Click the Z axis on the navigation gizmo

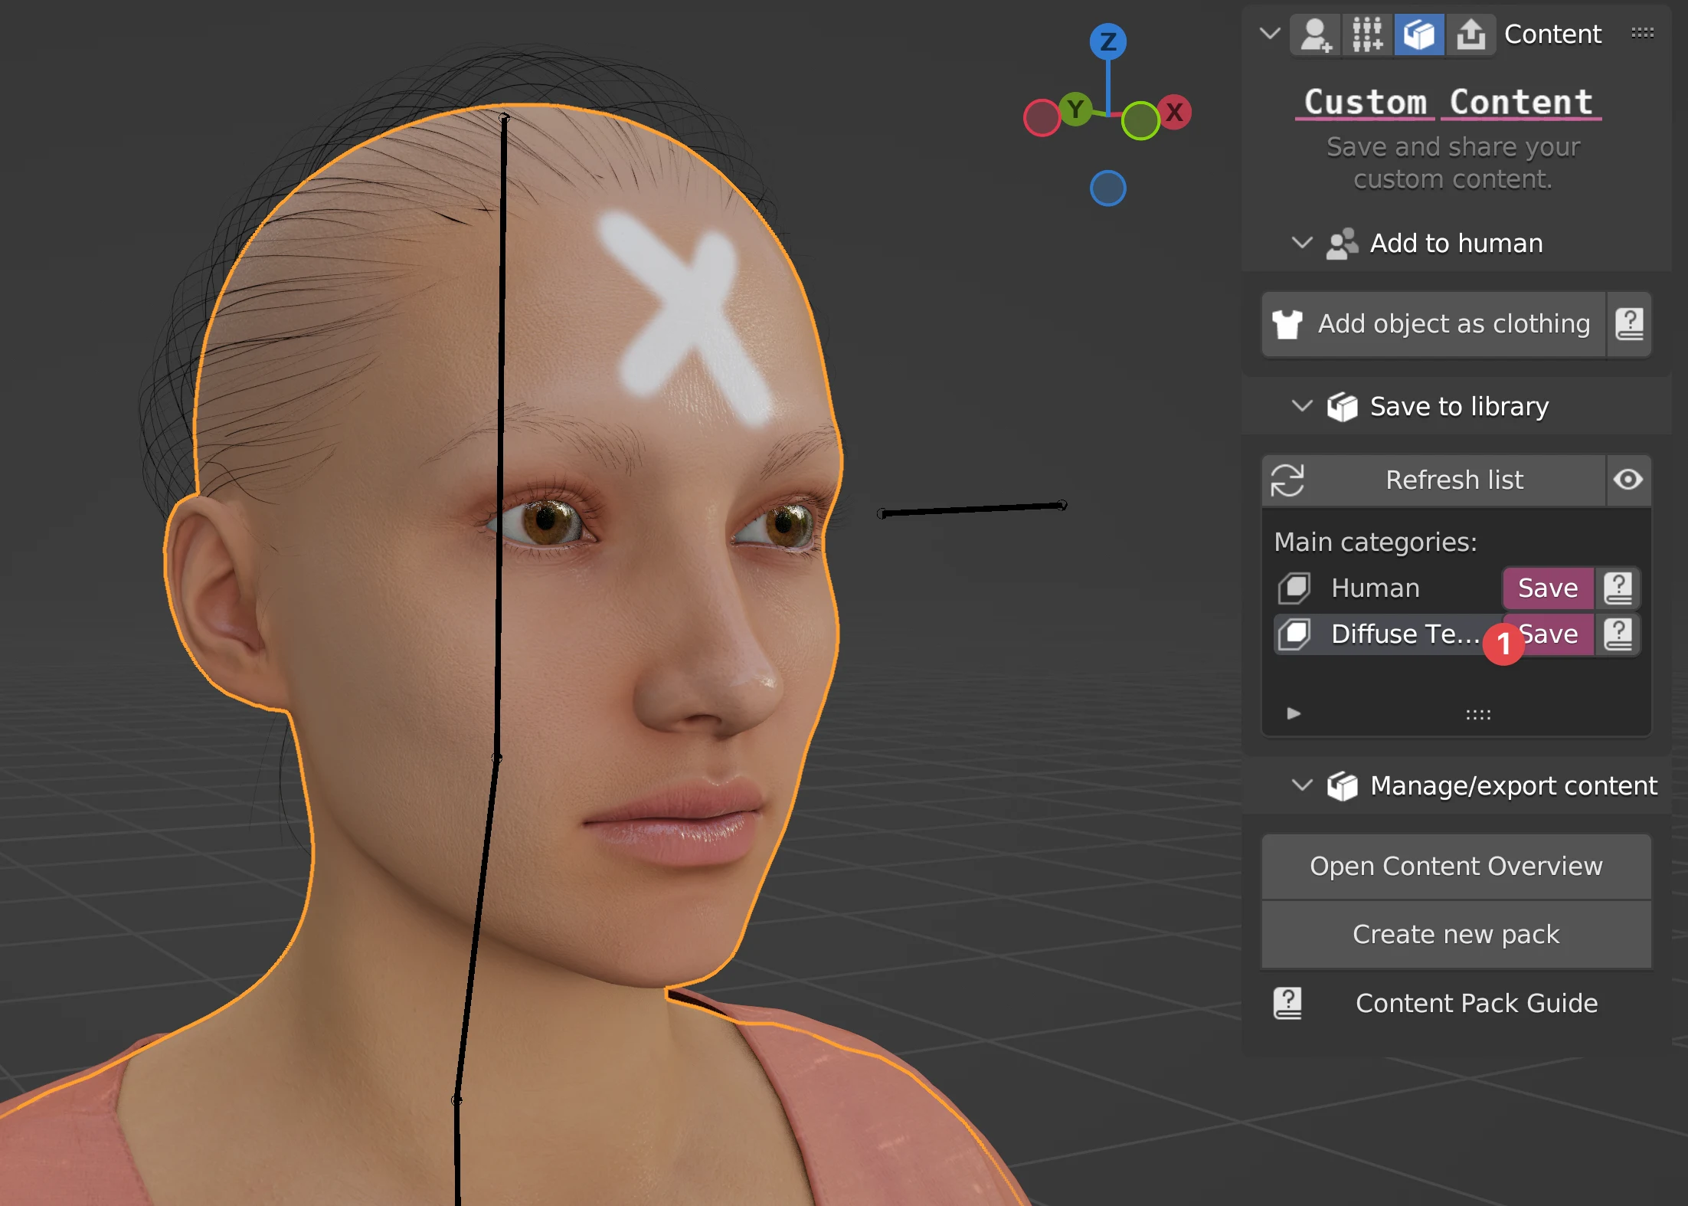(x=1107, y=41)
